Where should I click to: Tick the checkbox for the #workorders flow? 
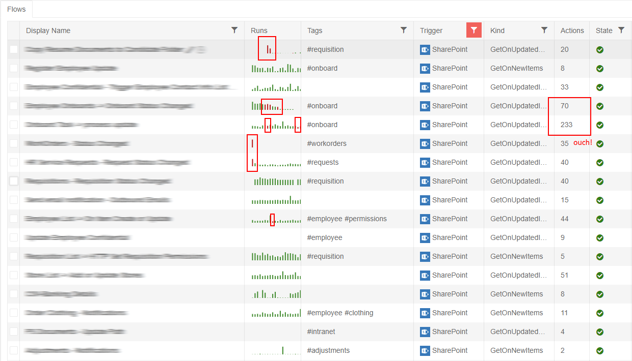[x=14, y=144]
